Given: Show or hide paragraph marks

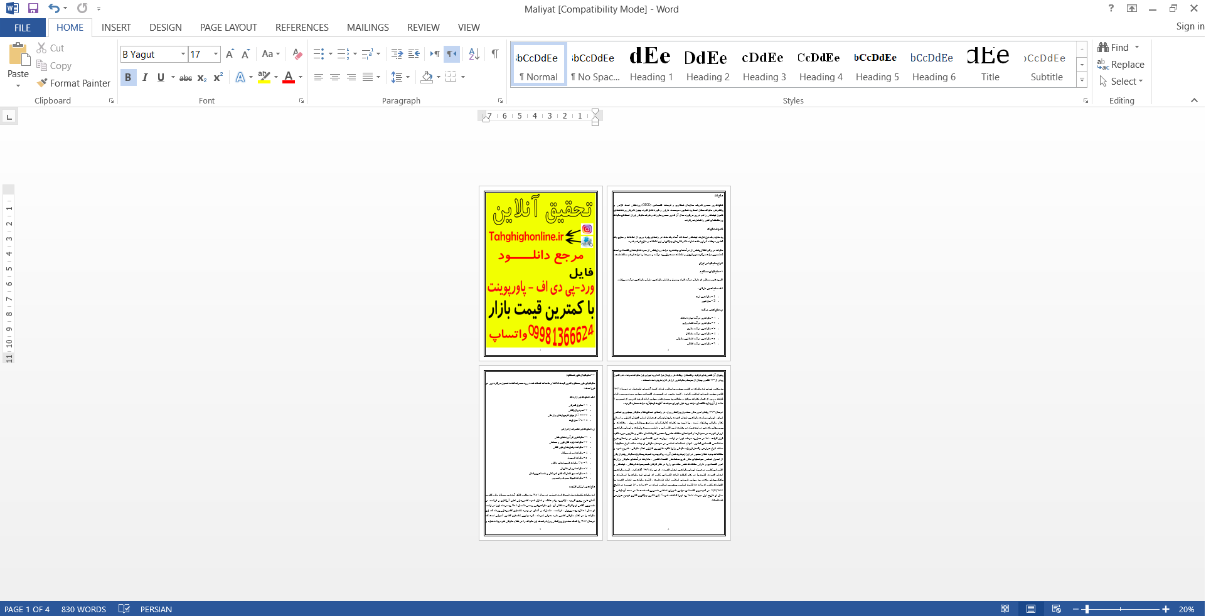Looking at the screenshot, I should 495,54.
